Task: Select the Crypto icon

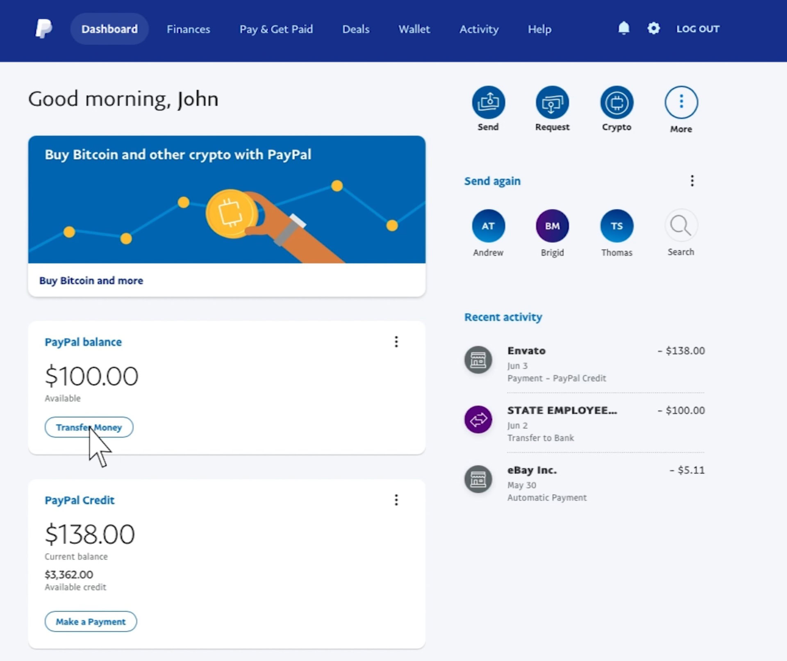Action: click(616, 102)
